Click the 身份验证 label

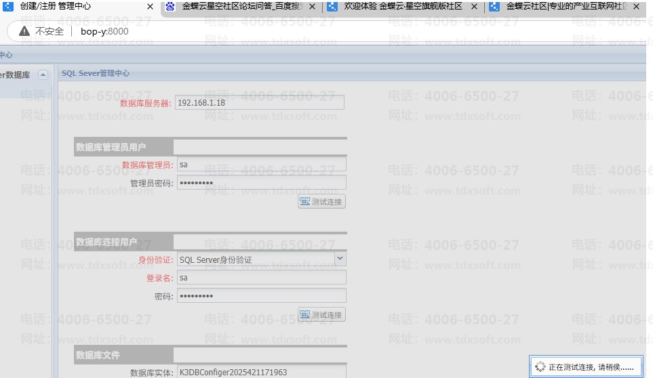(x=155, y=260)
